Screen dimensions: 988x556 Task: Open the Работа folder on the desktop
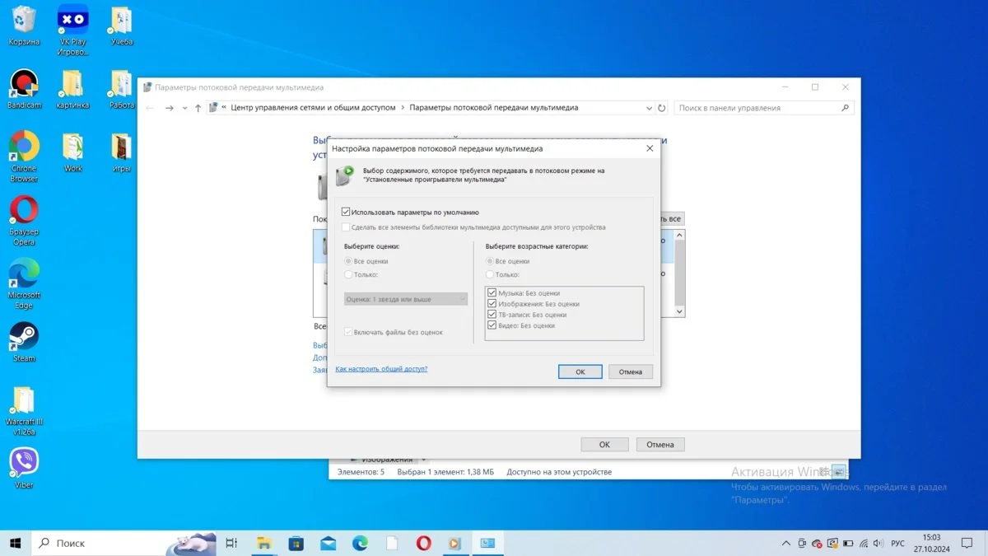(x=121, y=89)
